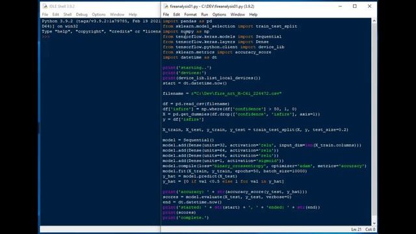Open Format menu in editor window

coord(190,14)
